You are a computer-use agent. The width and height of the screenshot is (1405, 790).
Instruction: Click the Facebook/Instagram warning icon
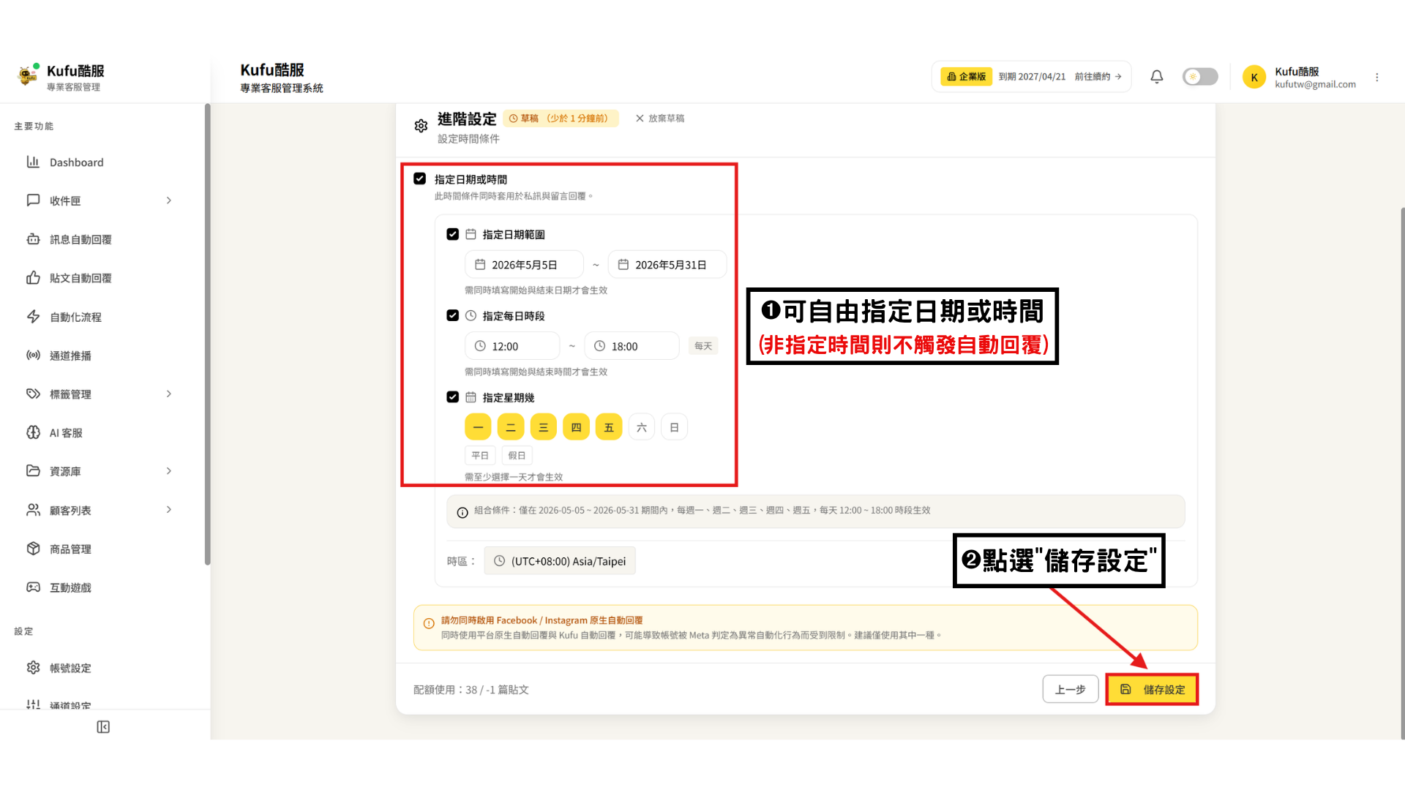pyautogui.click(x=429, y=623)
